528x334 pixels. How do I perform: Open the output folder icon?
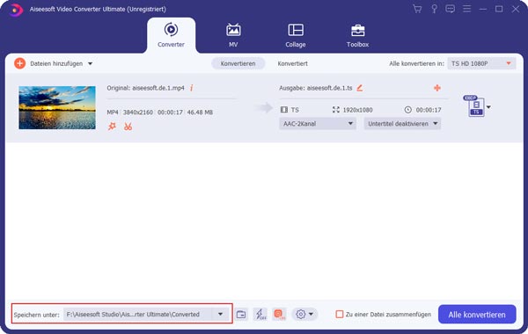tap(241, 315)
